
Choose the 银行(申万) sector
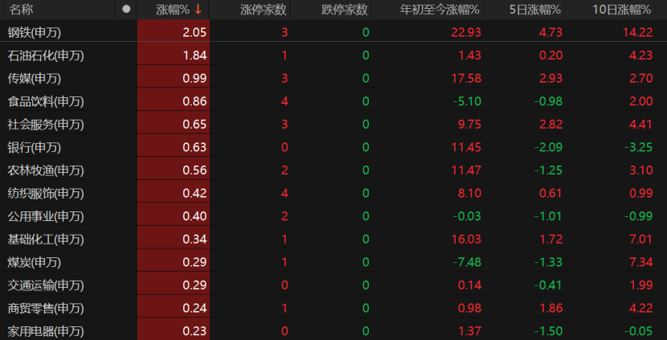(x=35, y=147)
